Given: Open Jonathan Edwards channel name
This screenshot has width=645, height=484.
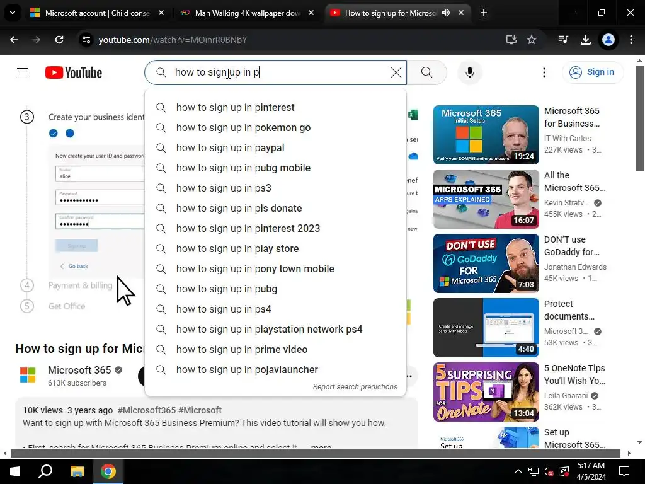Looking at the screenshot, I should coord(575,267).
